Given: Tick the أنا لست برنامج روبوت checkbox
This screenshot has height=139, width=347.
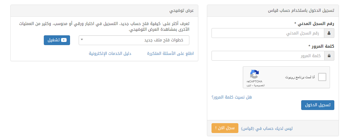Looking at the screenshot, I should coord(322,77).
